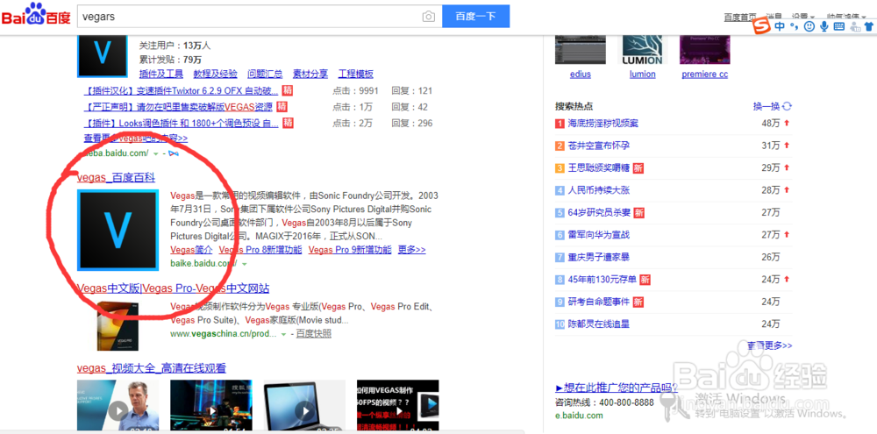This screenshot has width=877, height=434.
Task: Open Vegas简介 sublink
Action: coord(190,250)
